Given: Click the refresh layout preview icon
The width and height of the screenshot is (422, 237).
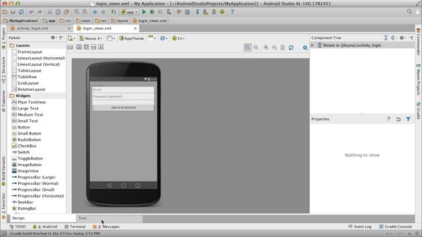Looking at the screenshot, I should [291, 47].
